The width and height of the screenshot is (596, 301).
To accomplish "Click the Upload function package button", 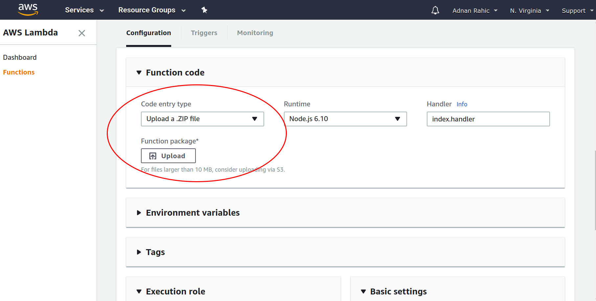I will (168, 156).
